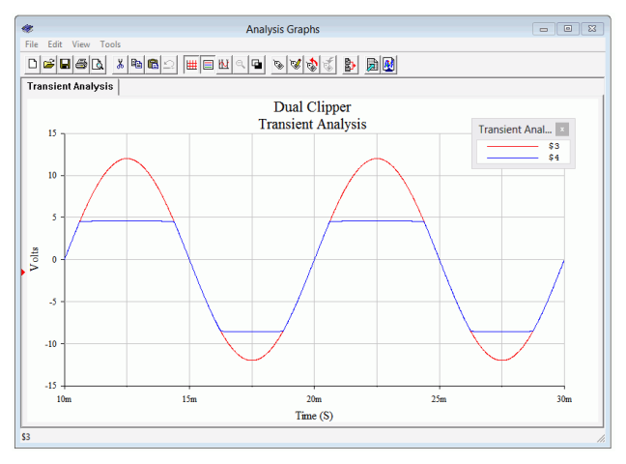Viewport: 626px width, 464px height.
Task: Click the Time (S) axis label
Action: 314,416
